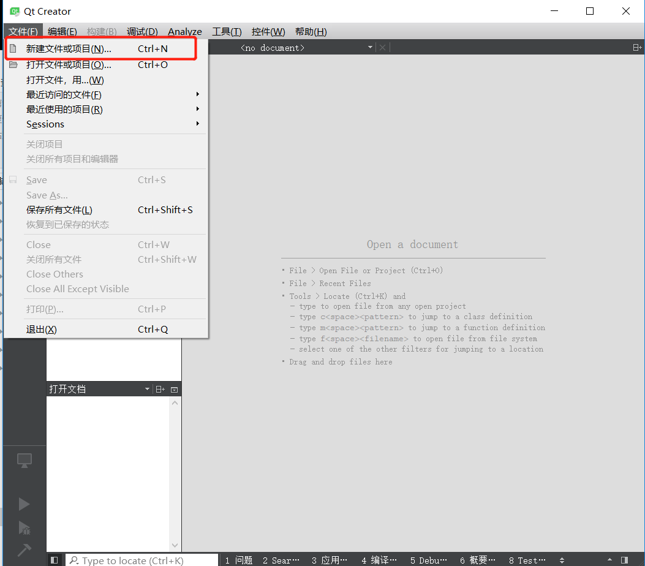Click 'File > Recent Files' hint text
This screenshot has height=566, width=645.
[x=330, y=284]
